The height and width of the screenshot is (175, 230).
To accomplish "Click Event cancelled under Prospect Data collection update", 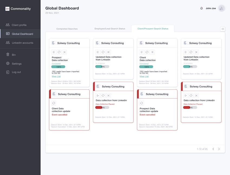I will pos(147,115).
